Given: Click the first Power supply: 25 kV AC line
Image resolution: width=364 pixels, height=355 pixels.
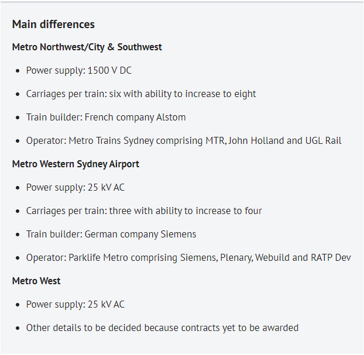Looking at the screenshot, I should [75, 187].
